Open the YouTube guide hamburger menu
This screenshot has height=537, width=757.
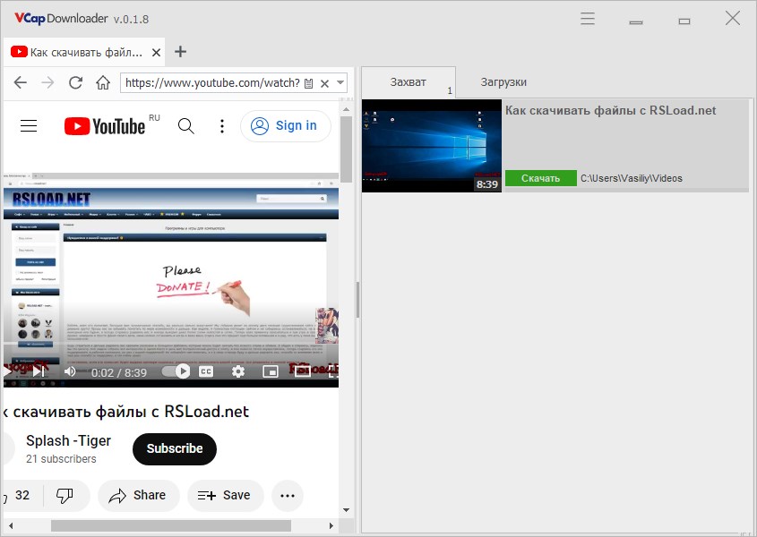[x=28, y=125]
